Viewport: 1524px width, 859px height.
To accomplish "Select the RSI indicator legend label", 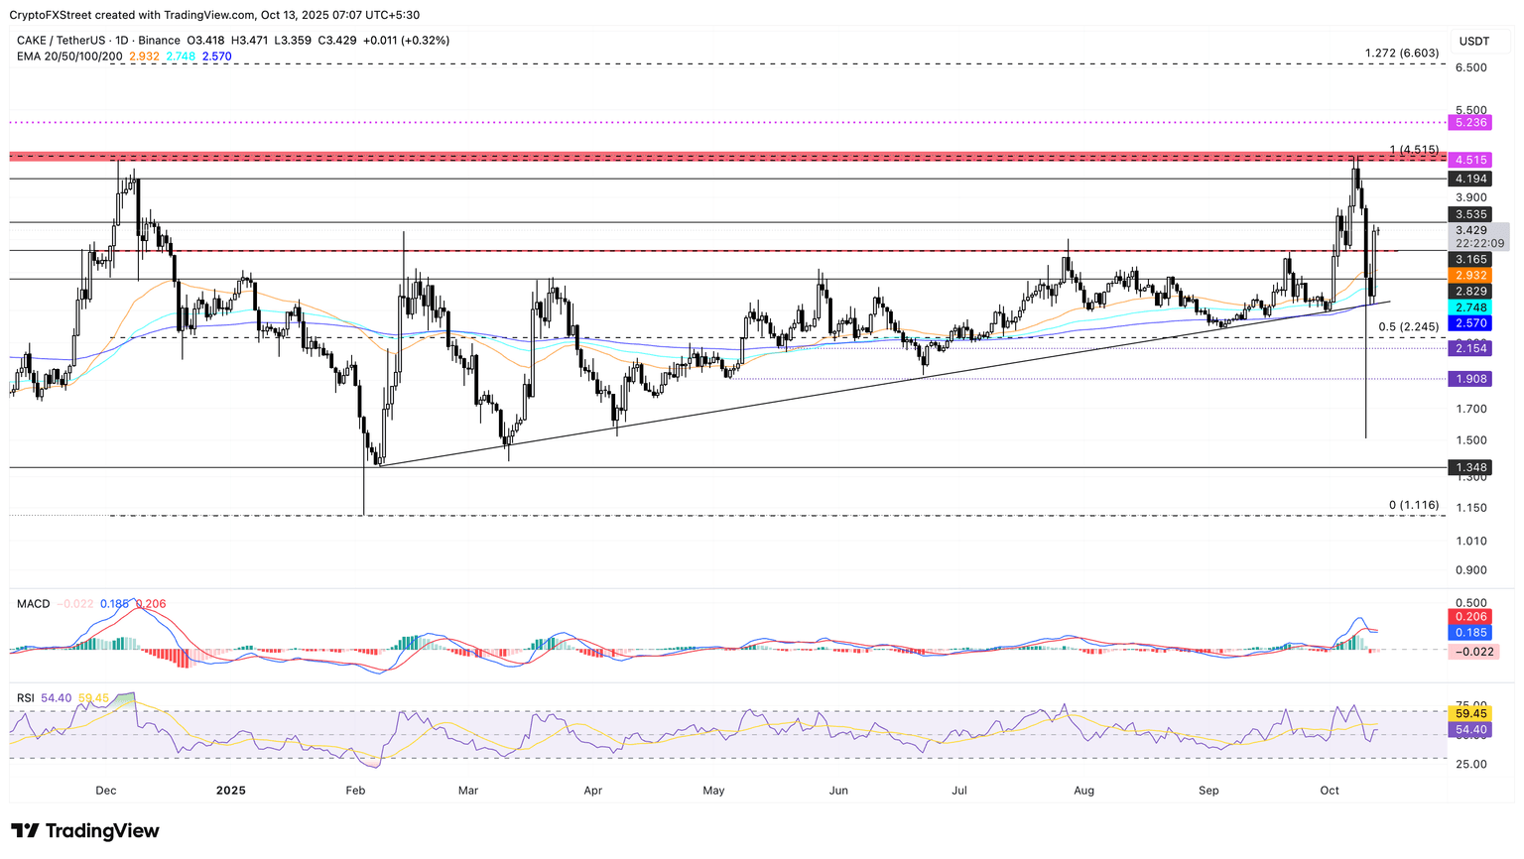I will coord(26,698).
